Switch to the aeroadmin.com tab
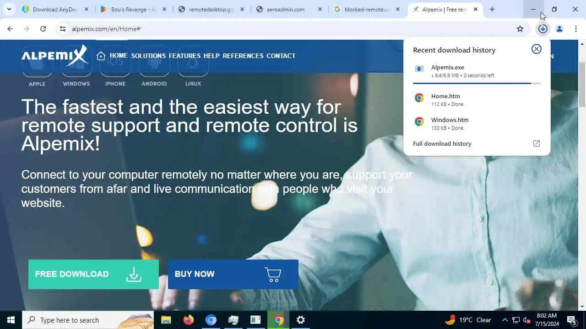The height and width of the screenshot is (329, 586). pyautogui.click(x=289, y=9)
